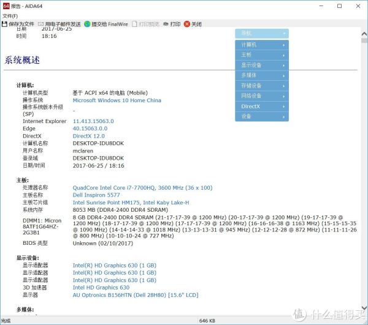Click the AIDA64 app icon in title bar
Viewport: 368px width, 325px height.
[x=6, y=6]
